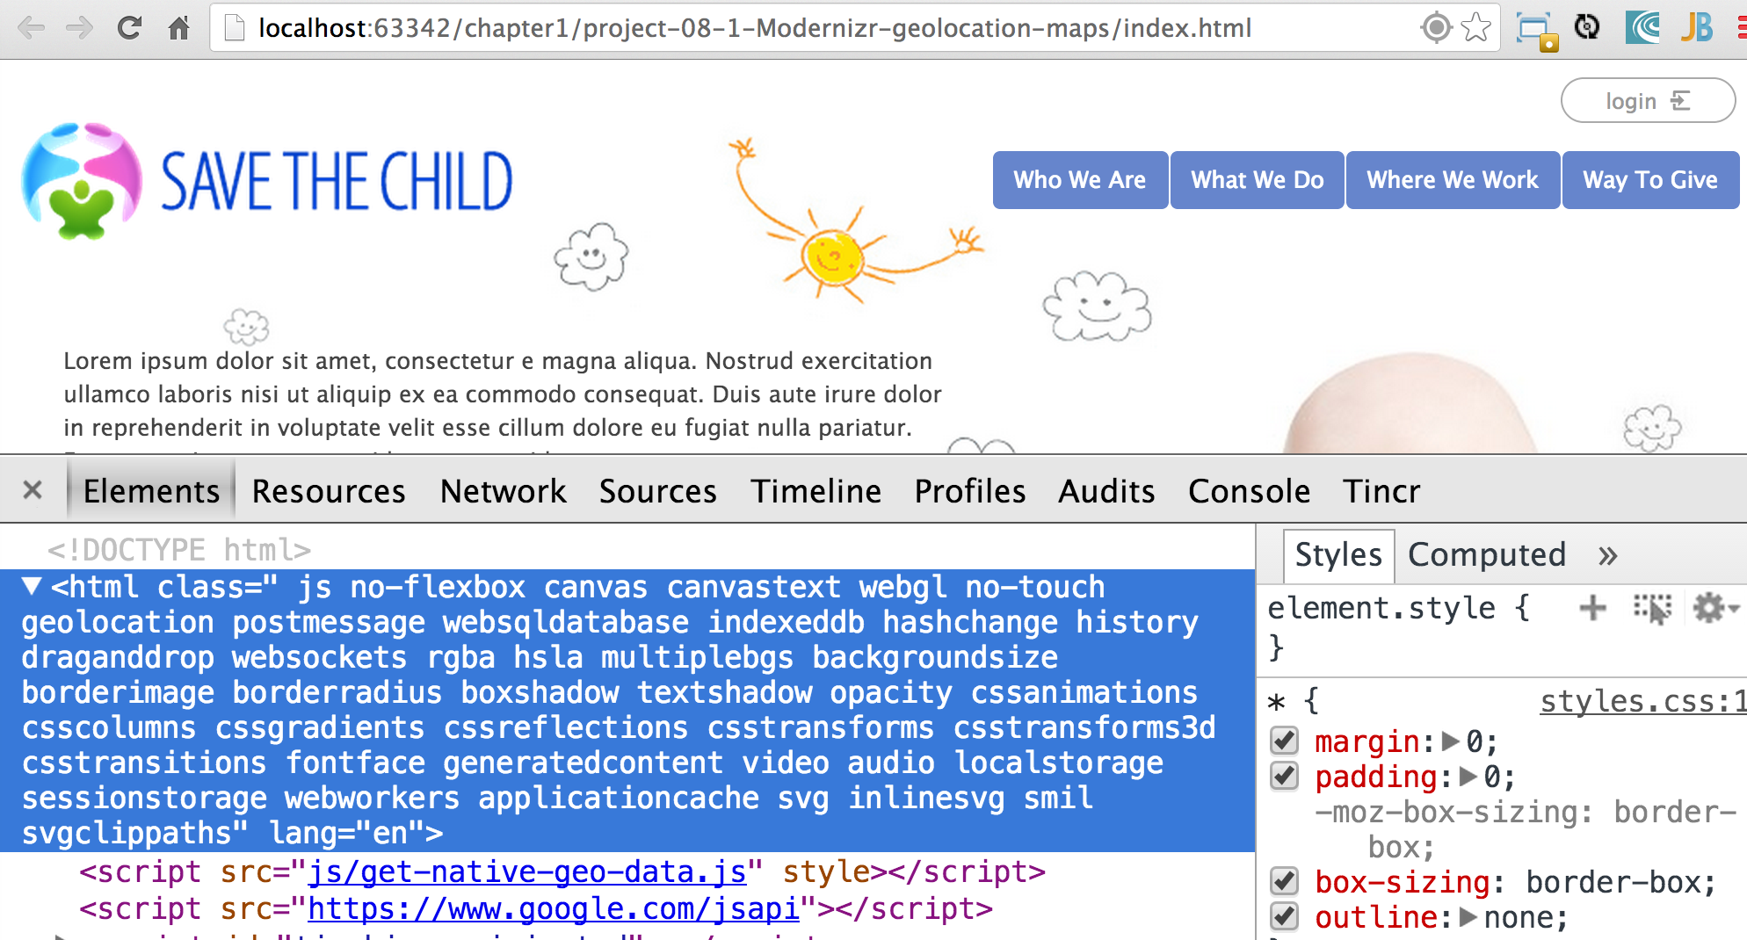Expand the outline property value triangle
Viewport: 1747px width, 940px height.
pos(1468,917)
